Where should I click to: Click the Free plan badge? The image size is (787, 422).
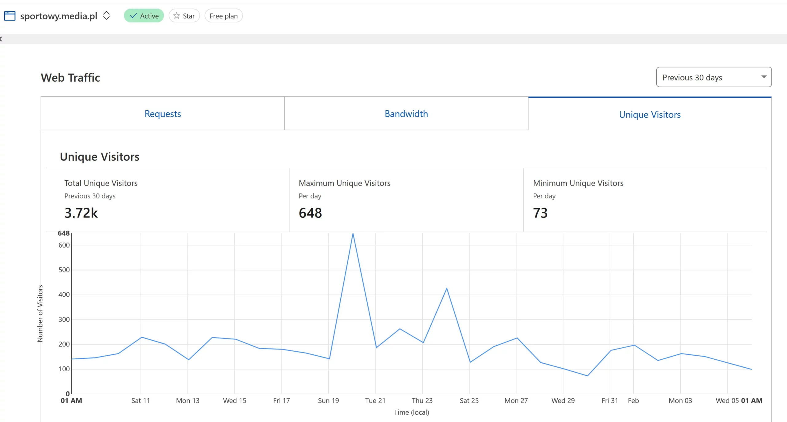point(223,16)
